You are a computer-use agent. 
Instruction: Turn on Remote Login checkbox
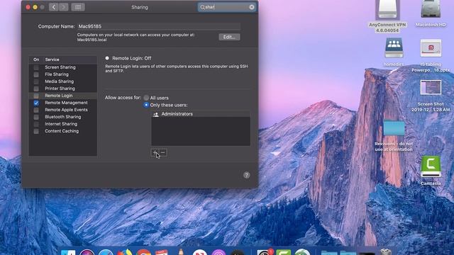(36, 96)
